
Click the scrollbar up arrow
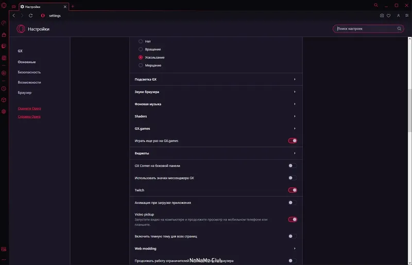click(x=409, y=39)
